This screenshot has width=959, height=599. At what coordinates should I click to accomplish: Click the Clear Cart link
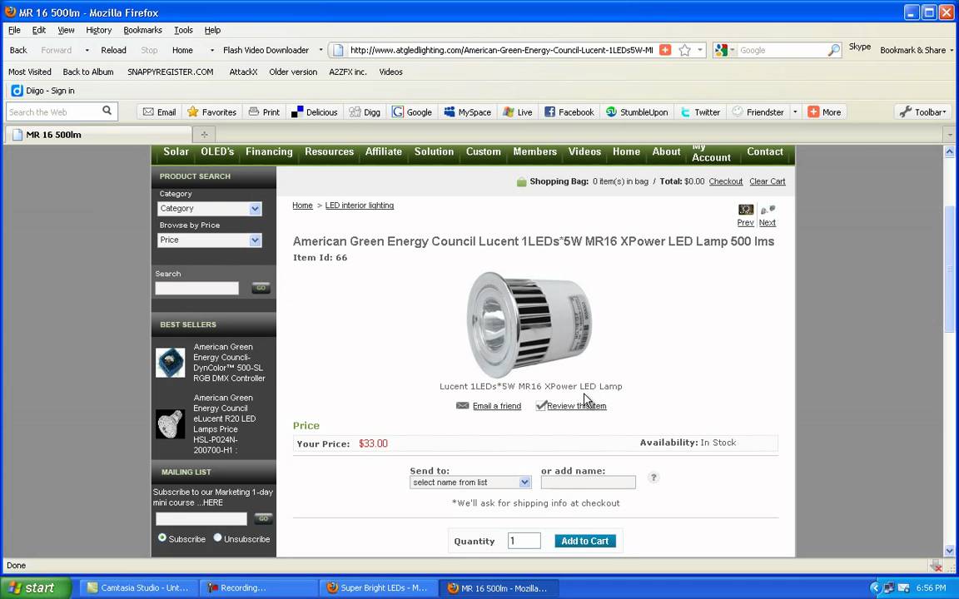(767, 181)
